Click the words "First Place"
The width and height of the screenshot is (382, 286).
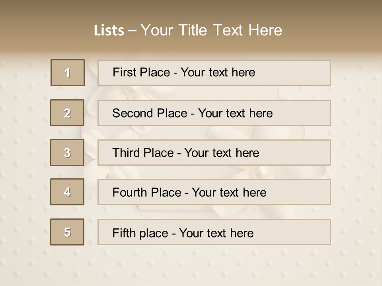click(141, 72)
